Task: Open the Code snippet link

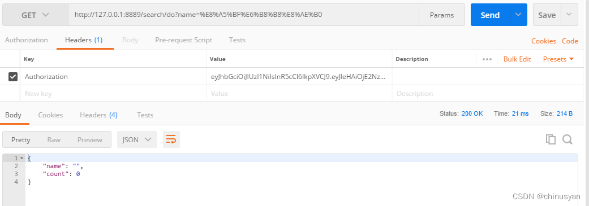Action: [570, 41]
